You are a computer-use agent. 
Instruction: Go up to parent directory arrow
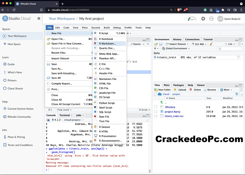(x=162, y=102)
